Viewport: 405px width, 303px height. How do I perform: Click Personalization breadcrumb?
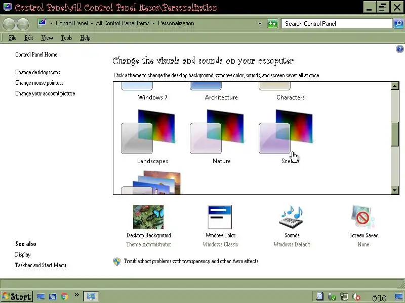click(x=176, y=23)
